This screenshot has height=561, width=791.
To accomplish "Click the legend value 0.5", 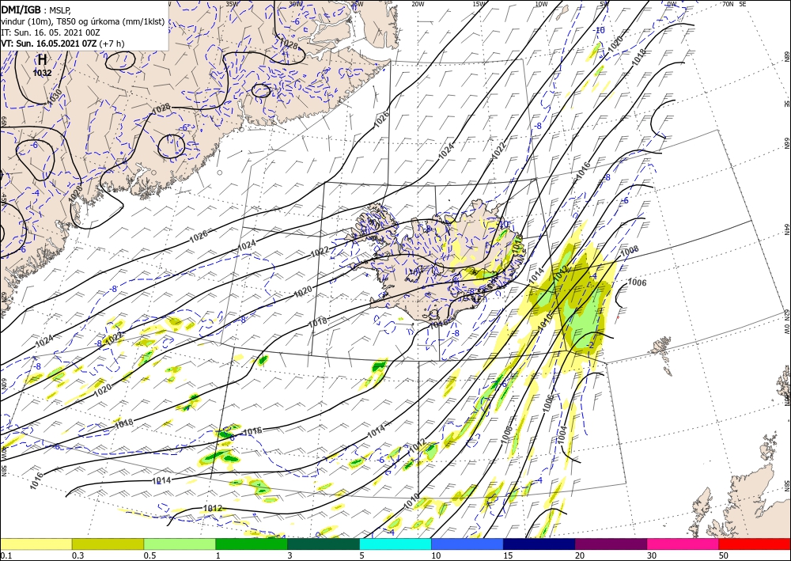I will pyautogui.click(x=149, y=555).
